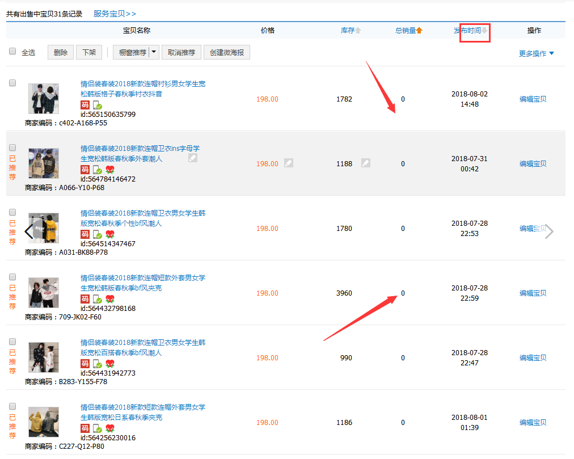The image size is (574, 459).
Task: Click the pencil edit icon beside stock 1188
Action: point(366,163)
